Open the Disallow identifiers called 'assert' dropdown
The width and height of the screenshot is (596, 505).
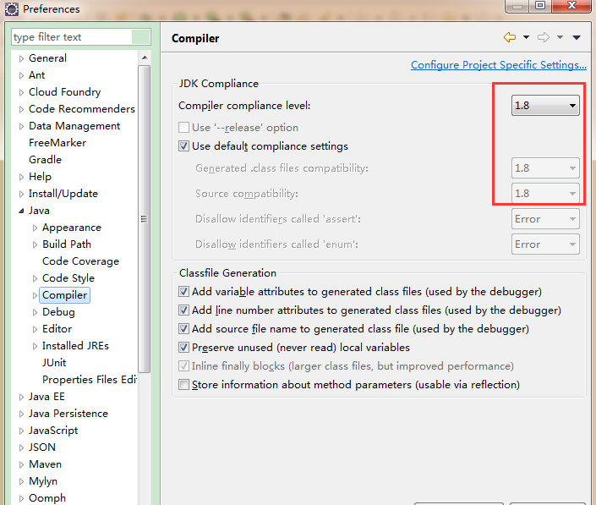click(545, 219)
